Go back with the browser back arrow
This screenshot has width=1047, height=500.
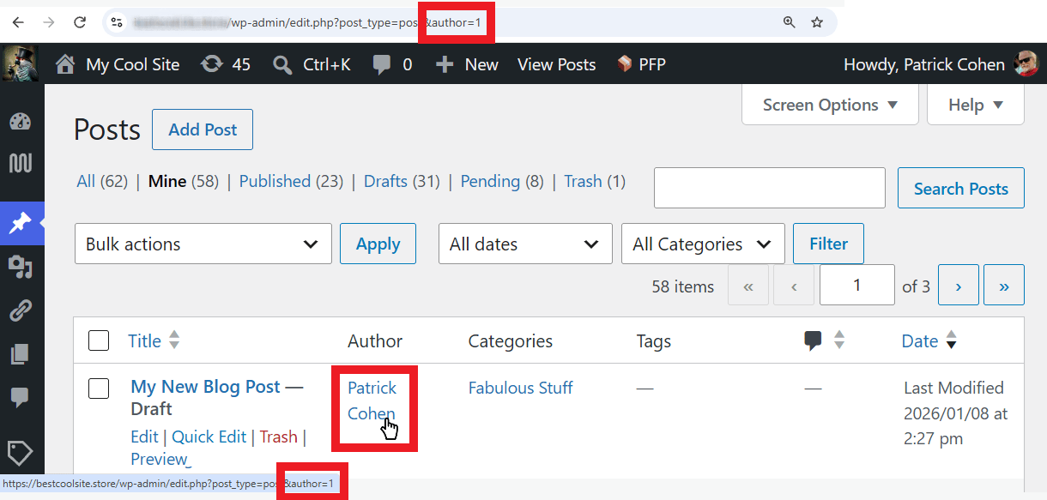pos(19,22)
